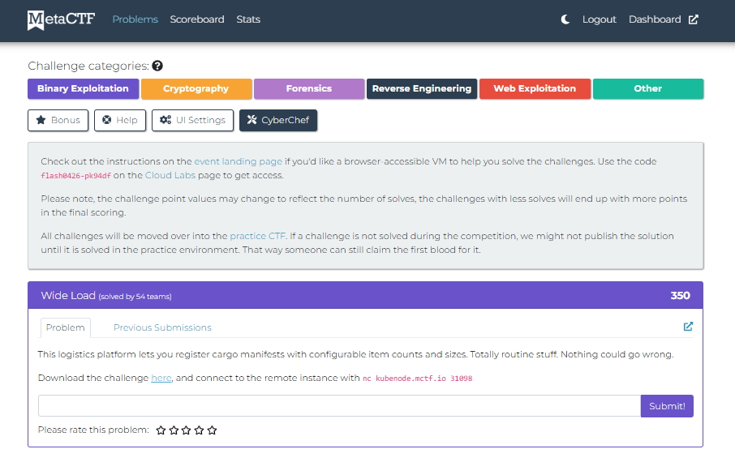This screenshot has height=462, width=735.
Task: Focus the flag submission input field
Action: pos(339,406)
